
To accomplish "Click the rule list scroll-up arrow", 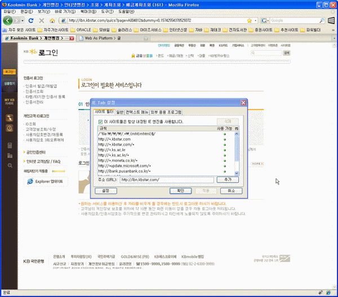I will [237, 134].
